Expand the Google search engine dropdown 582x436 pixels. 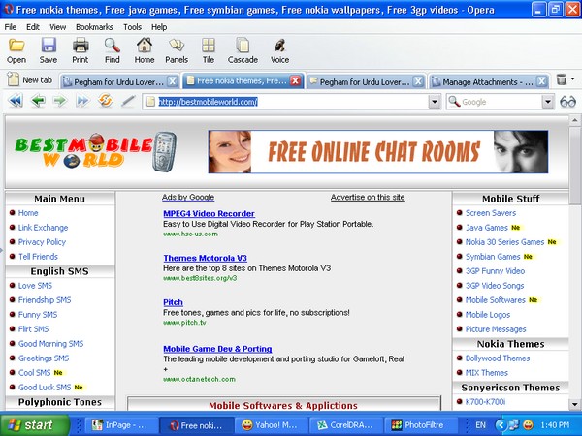(x=547, y=101)
